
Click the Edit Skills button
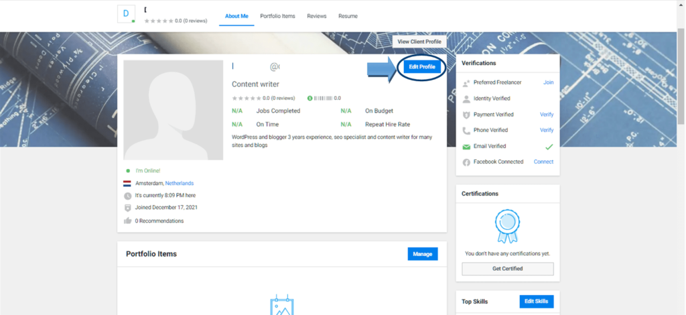(537, 302)
